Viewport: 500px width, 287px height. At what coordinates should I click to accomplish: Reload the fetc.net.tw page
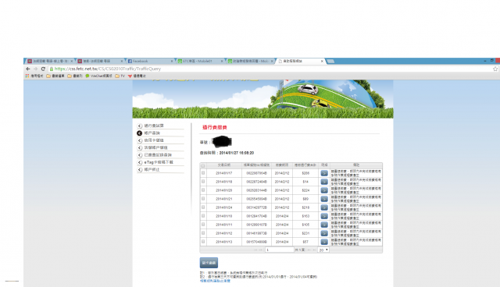[43, 69]
